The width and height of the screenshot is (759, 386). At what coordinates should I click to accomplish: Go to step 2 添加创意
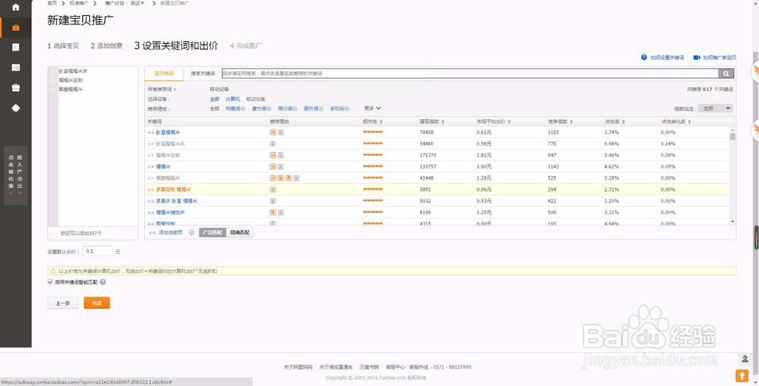pyautogui.click(x=106, y=46)
